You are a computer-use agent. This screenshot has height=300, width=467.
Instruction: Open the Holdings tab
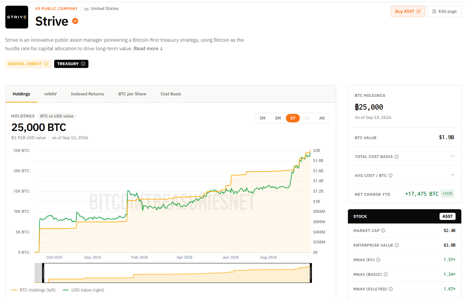click(21, 94)
